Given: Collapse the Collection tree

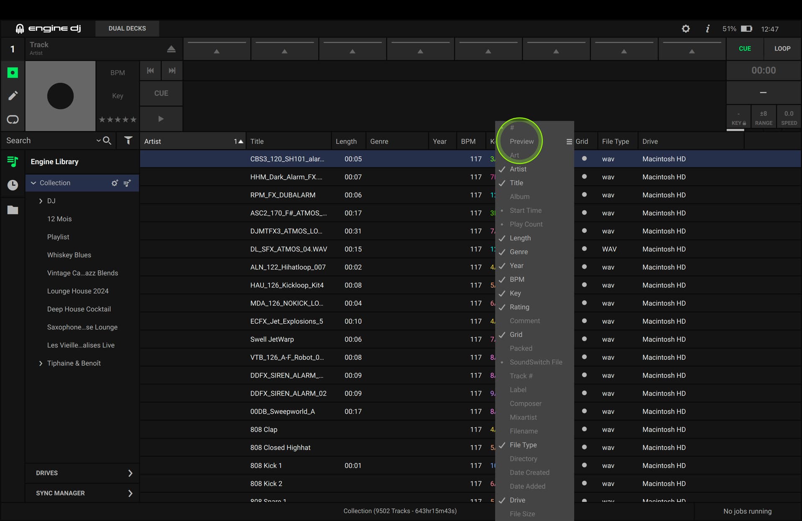Looking at the screenshot, I should [33, 183].
